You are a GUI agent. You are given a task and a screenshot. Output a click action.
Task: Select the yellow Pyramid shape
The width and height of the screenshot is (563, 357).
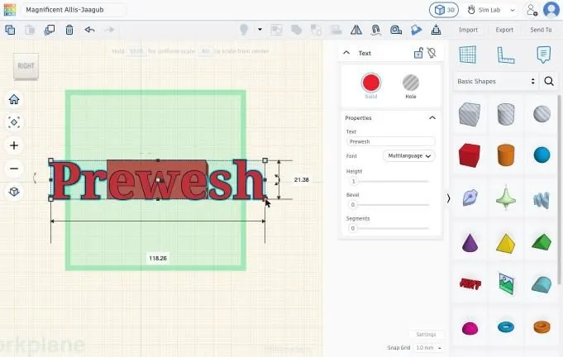click(506, 243)
